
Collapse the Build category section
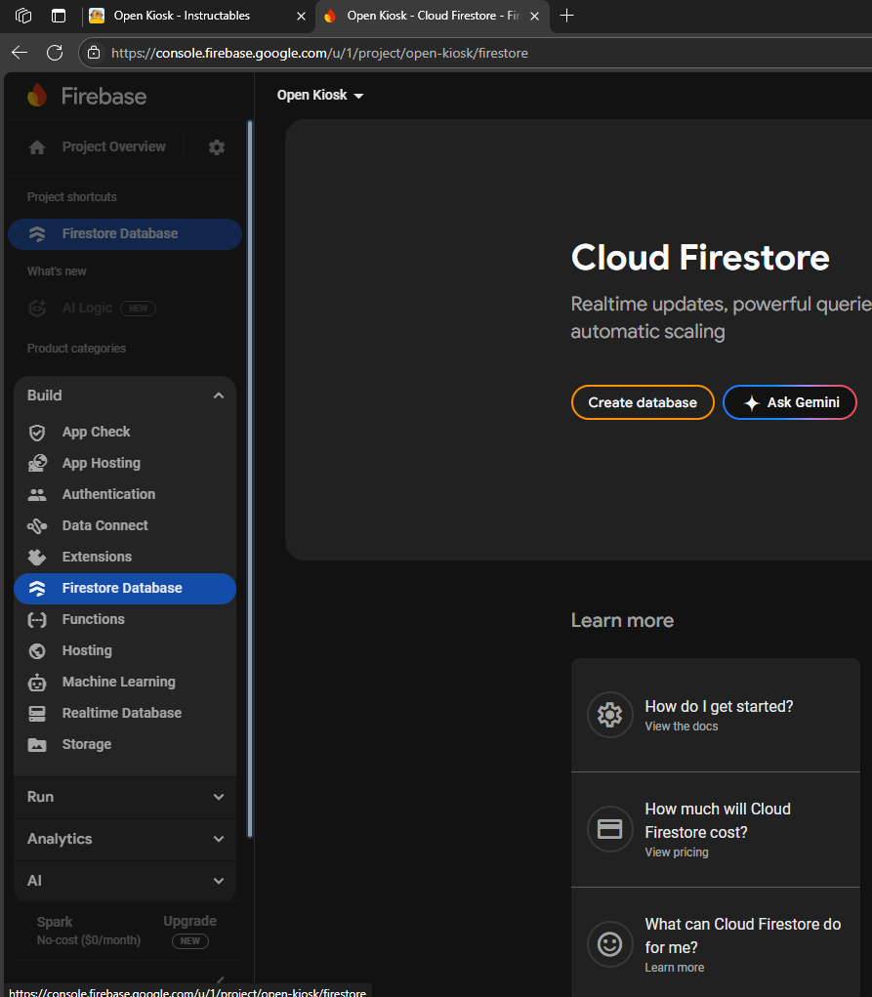219,395
